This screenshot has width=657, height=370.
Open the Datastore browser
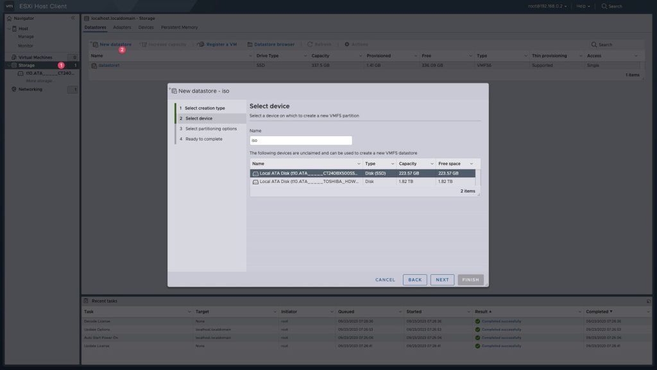tap(271, 44)
